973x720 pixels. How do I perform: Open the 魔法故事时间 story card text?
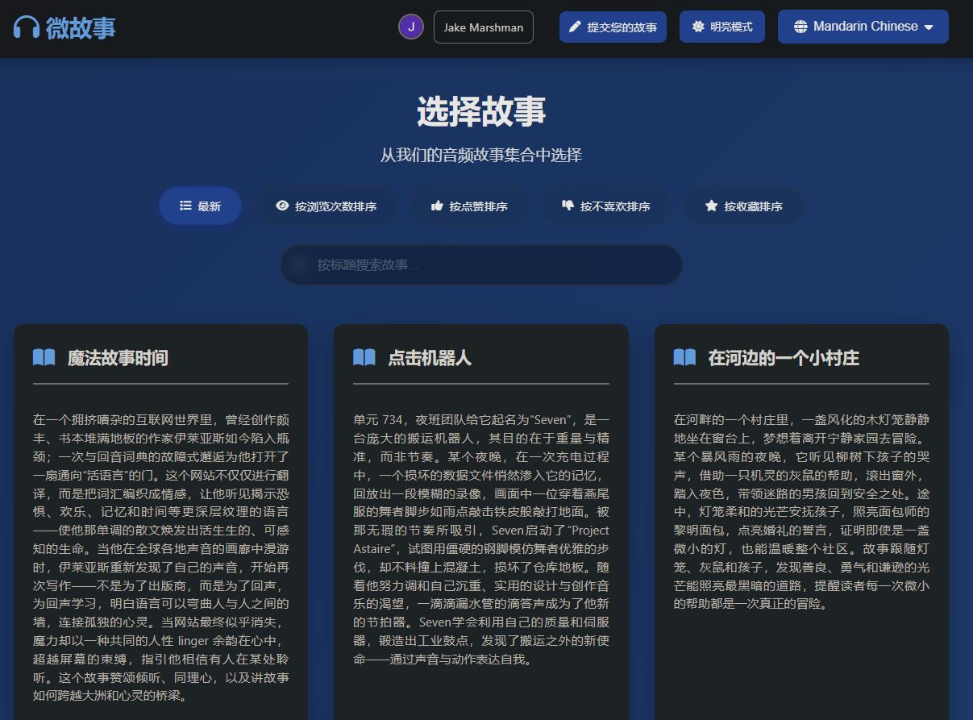point(160,556)
